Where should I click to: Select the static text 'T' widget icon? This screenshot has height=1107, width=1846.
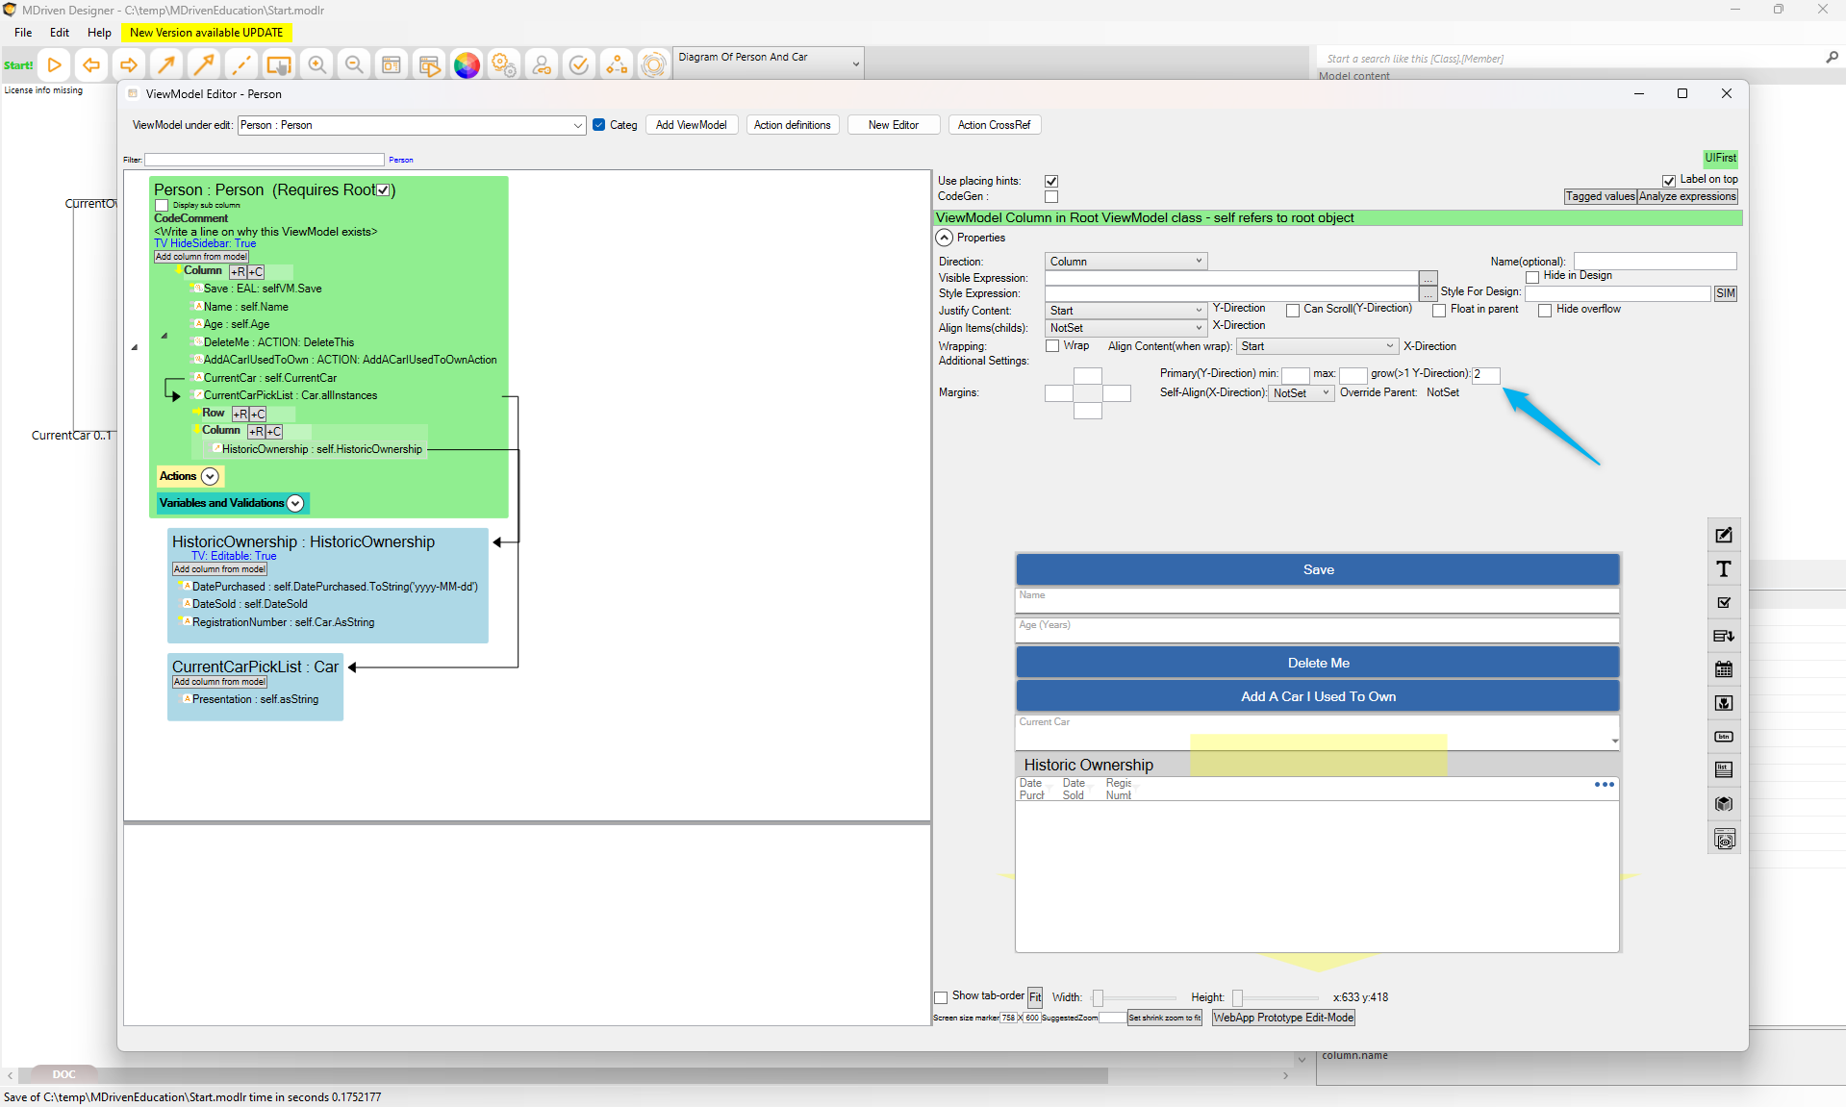(x=1724, y=569)
